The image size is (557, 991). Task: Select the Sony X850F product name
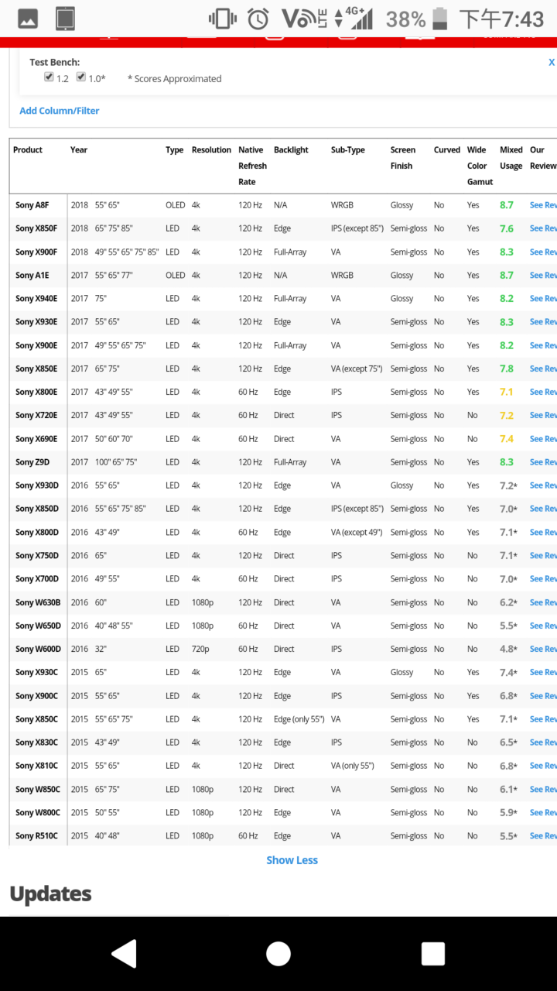[36, 228]
